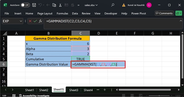184x97 pixels.
Task: Open Accessibility: Investigate in the status bar
Action: tap(34, 95)
